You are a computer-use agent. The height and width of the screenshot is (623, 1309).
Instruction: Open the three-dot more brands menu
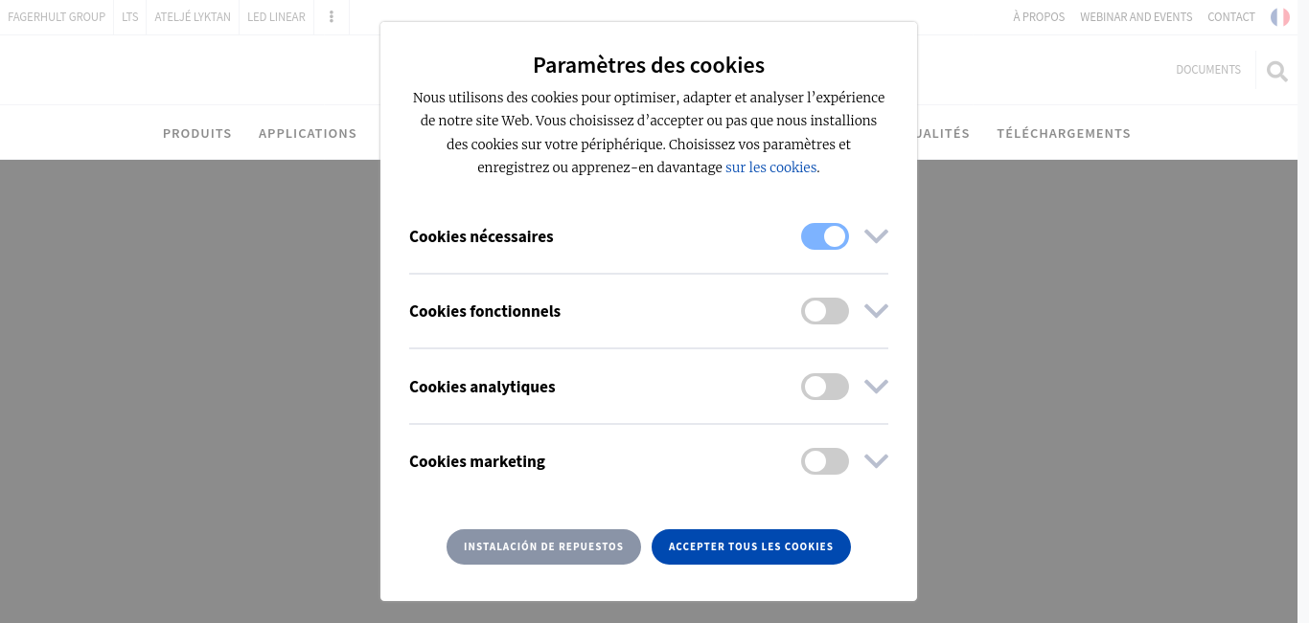point(332,17)
